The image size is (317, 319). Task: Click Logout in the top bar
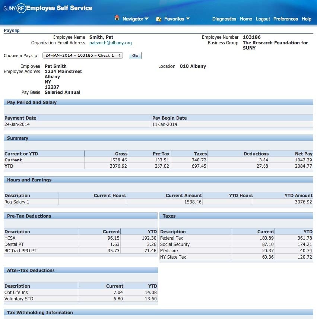[263, 19]
